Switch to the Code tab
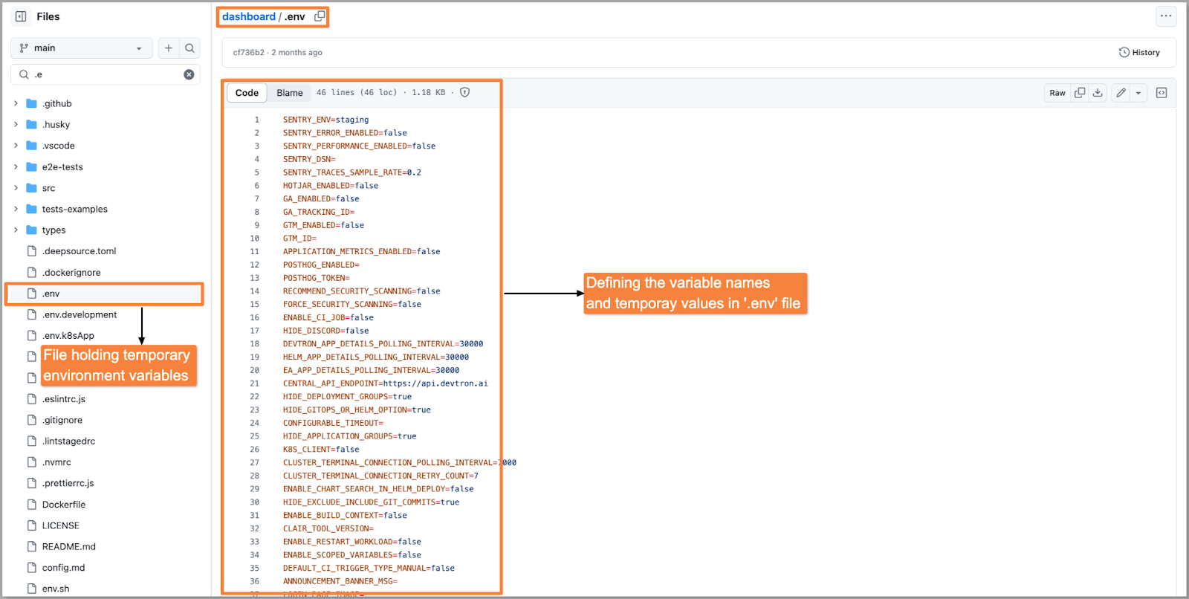Screen dimensions: 1189x599 point(247,93)
